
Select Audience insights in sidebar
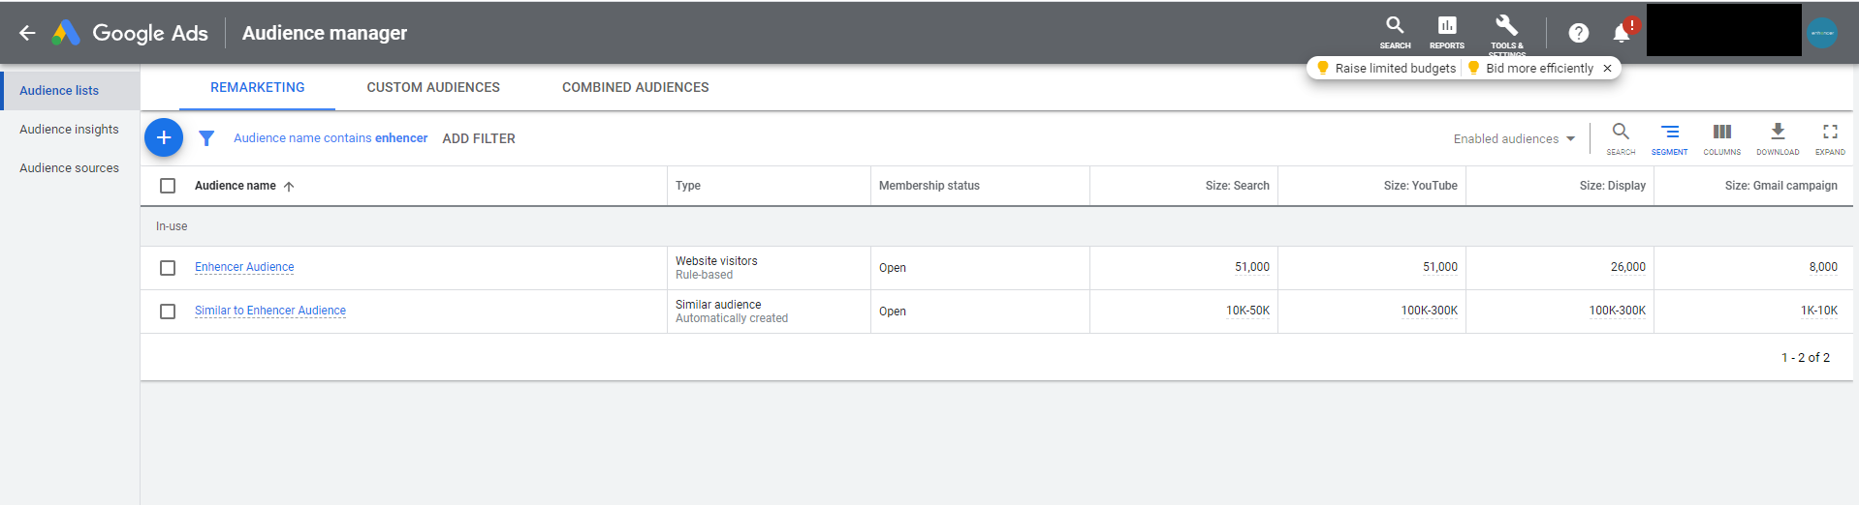70,129
